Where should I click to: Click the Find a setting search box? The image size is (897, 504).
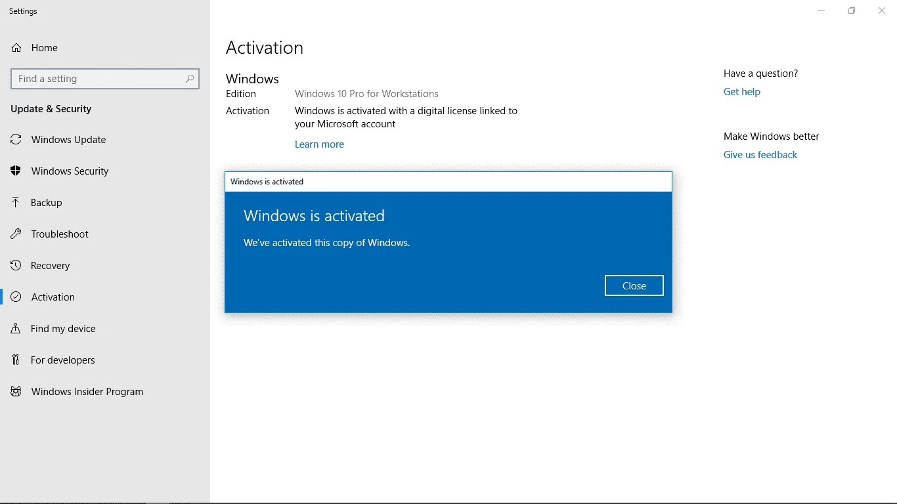(x=105, y=79)
